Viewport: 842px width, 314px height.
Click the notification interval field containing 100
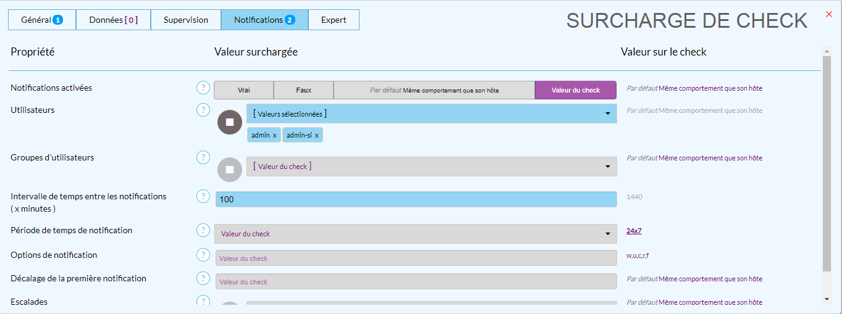[415, 199]
